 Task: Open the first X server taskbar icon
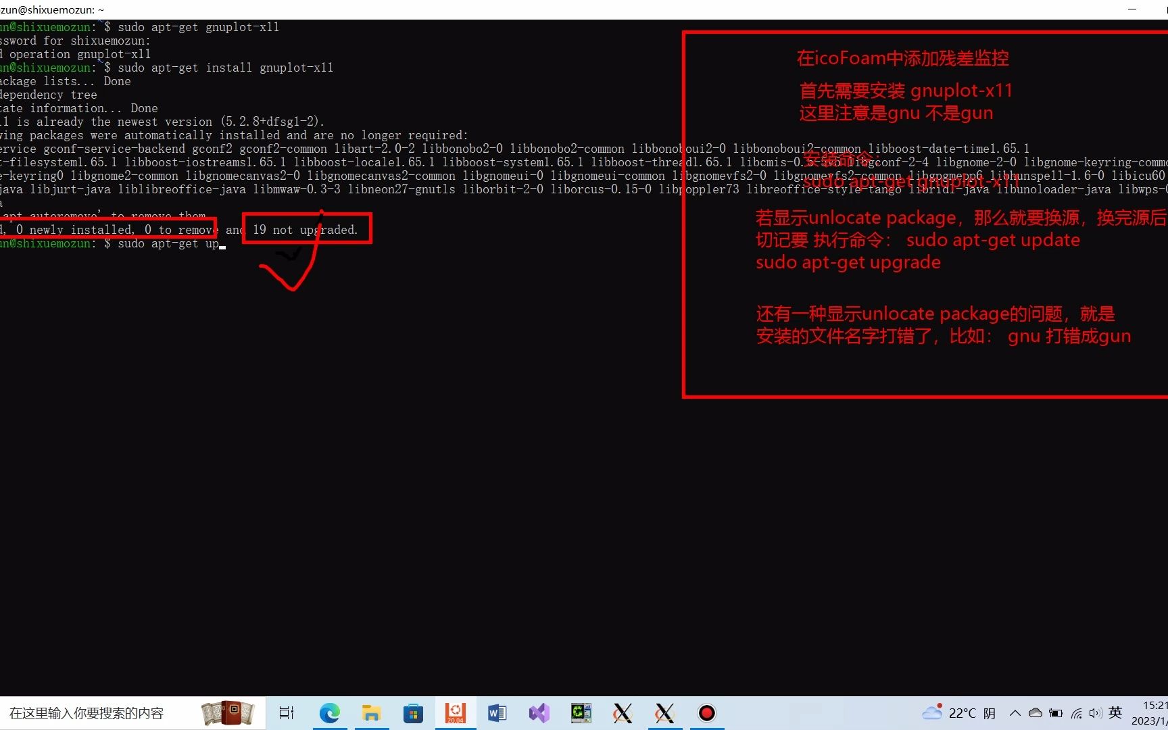coord(623,713)
